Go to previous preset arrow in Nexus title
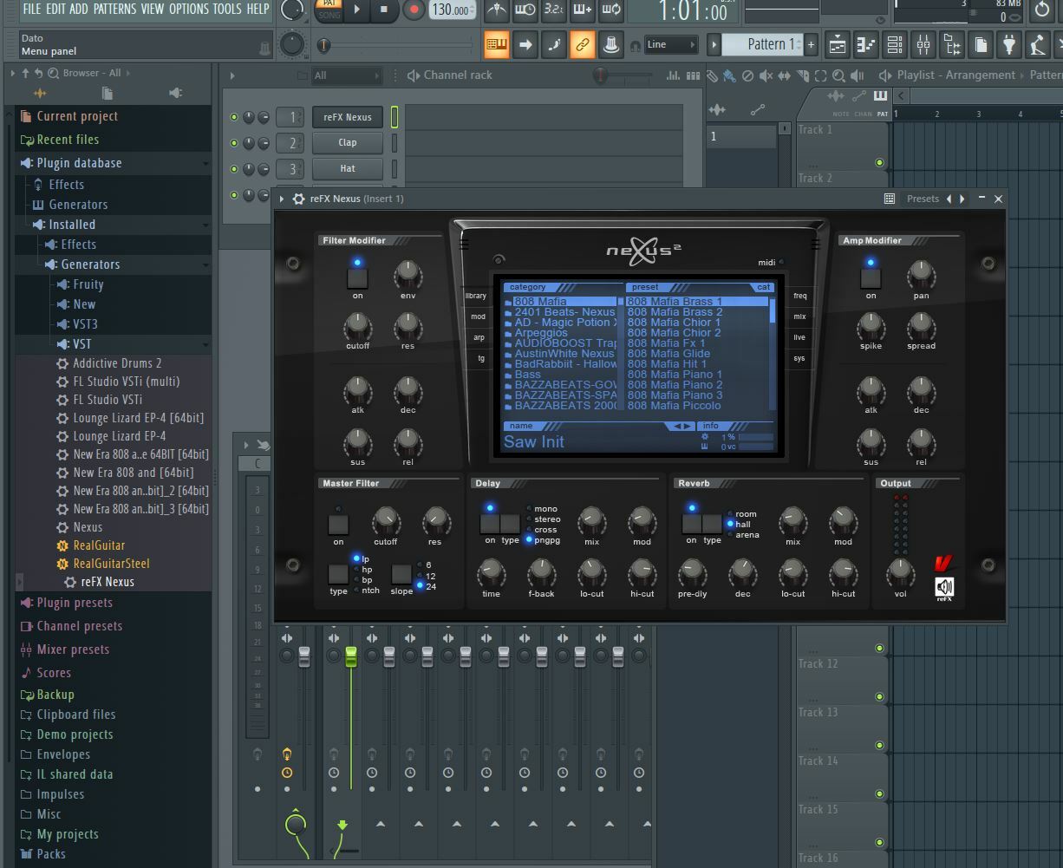1063x868 pixels. pos(949,199)
